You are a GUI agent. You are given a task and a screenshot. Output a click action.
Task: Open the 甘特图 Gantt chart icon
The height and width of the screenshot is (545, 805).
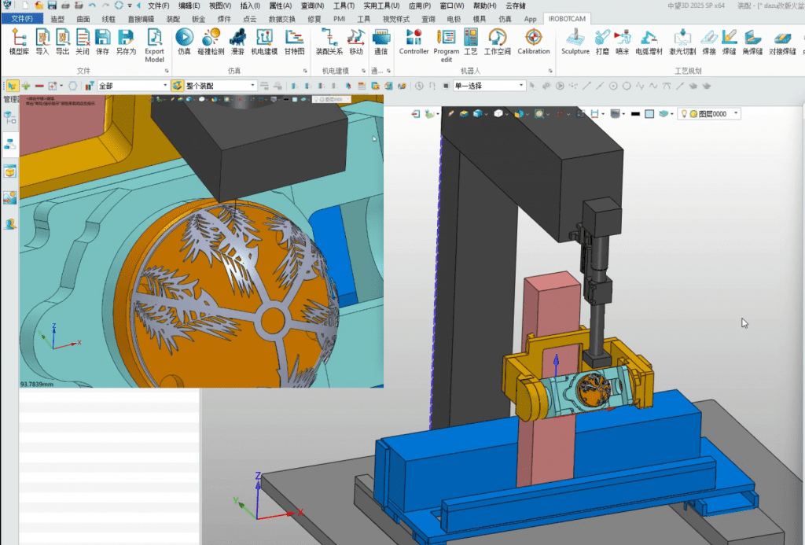click(294, 39)
